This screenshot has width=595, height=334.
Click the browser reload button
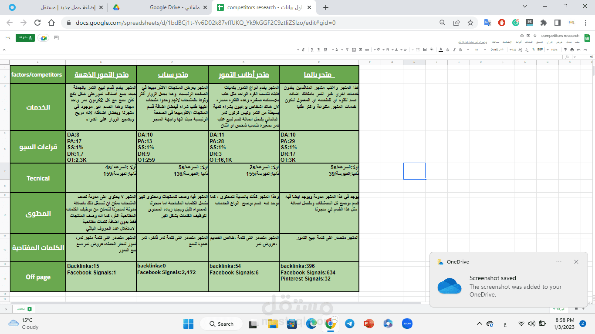click(37, 23)
